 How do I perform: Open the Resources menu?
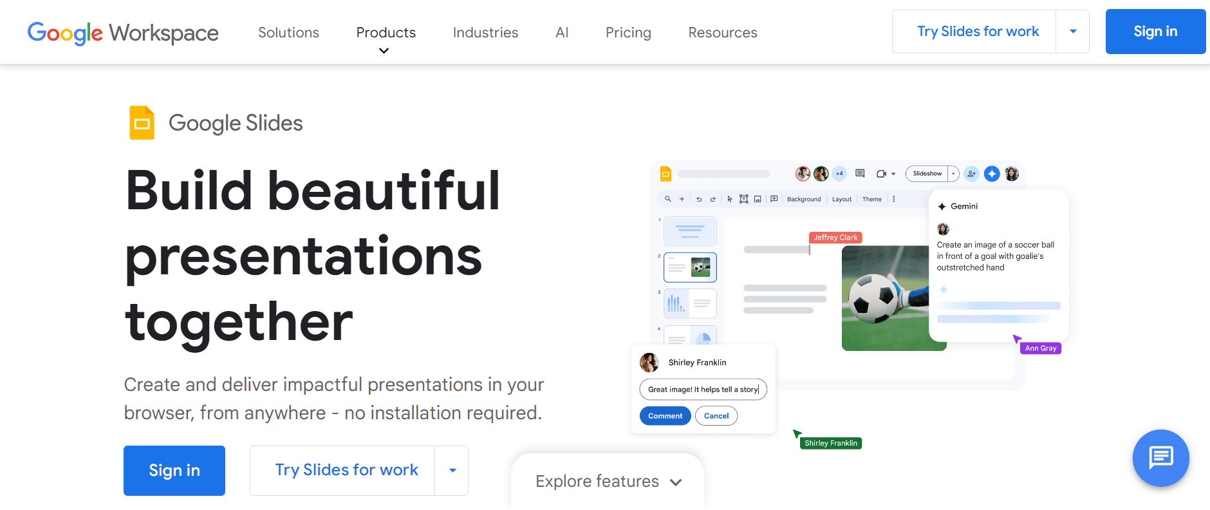point(723,32)
